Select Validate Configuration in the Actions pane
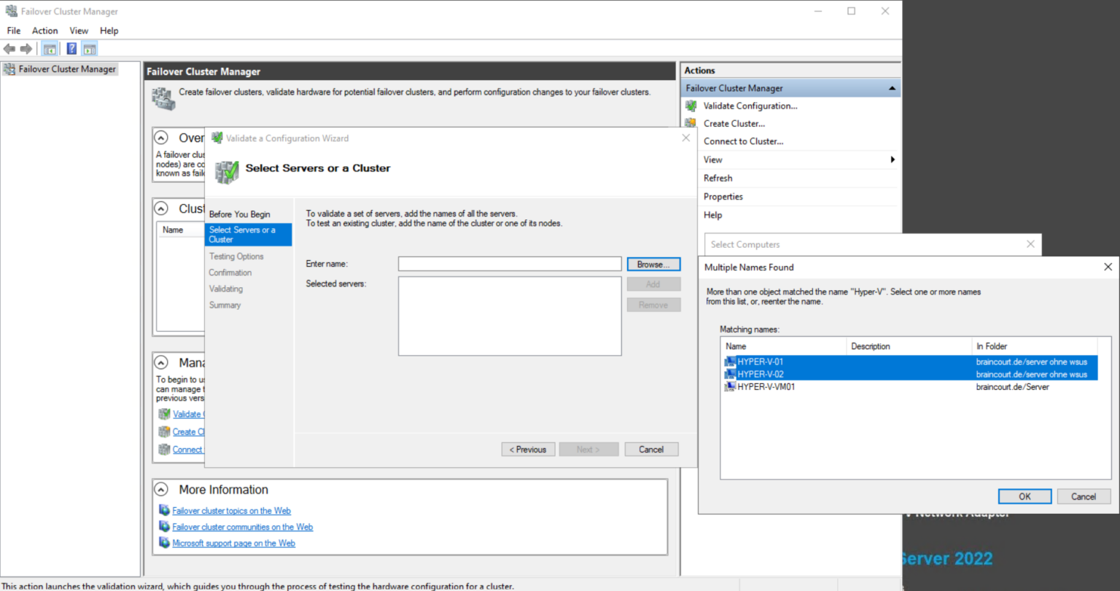 (750, 106)
